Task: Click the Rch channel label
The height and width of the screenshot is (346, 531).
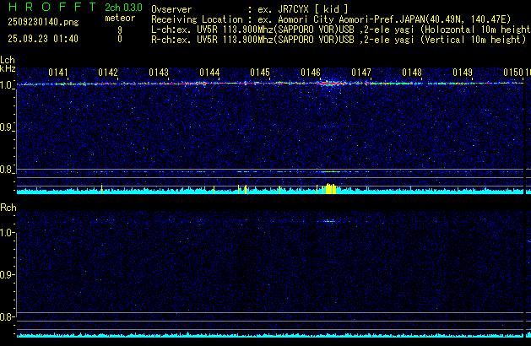Action: click(8, 207)
